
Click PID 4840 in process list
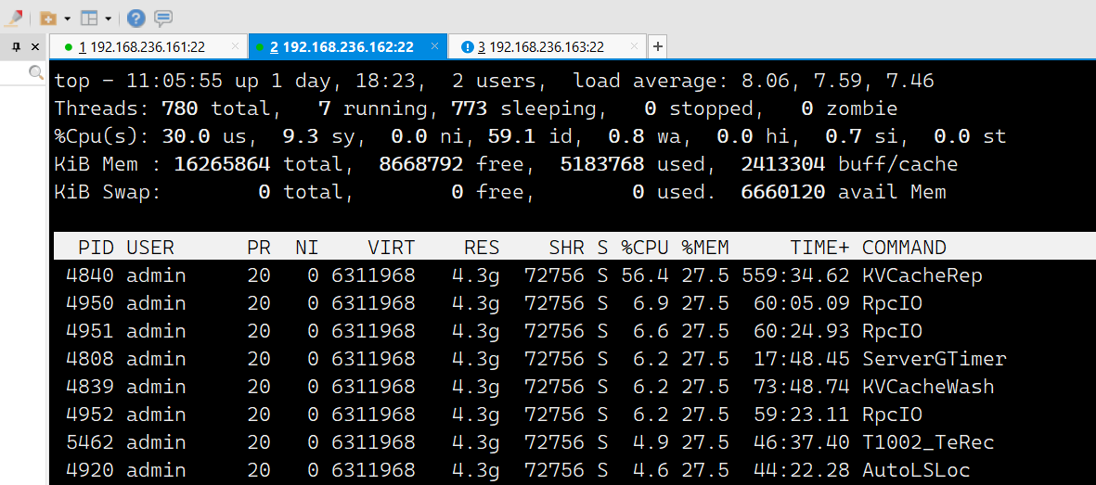click(x=89, y=275)
